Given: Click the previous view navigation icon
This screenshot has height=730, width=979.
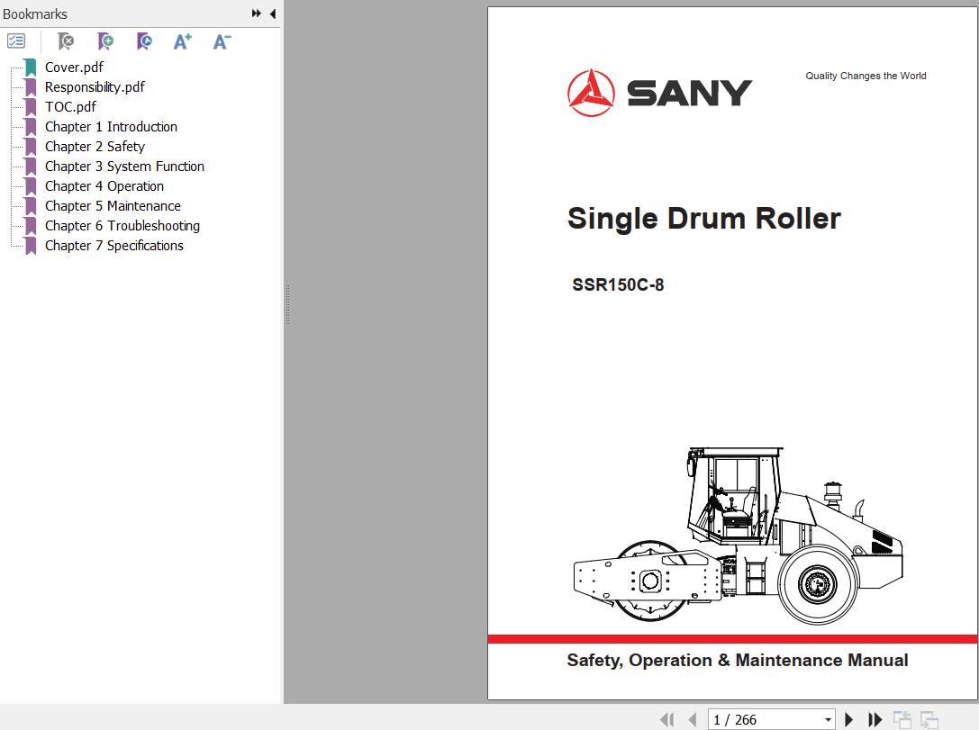Looking at the screenshot, I should pyautogui.click(x=902, y=719).
